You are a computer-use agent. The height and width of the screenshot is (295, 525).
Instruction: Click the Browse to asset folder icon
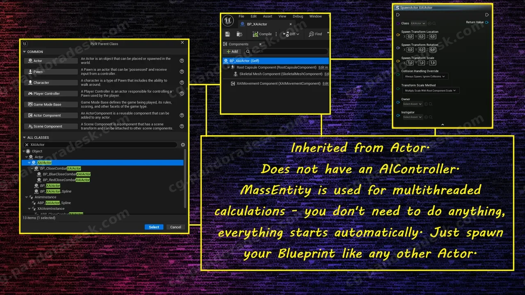click(x=240, y=34)
